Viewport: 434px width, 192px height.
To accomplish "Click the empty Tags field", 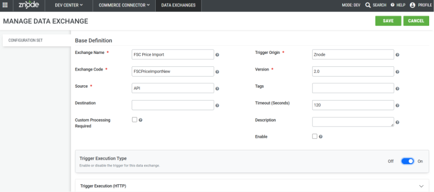I will click(353, 89).
